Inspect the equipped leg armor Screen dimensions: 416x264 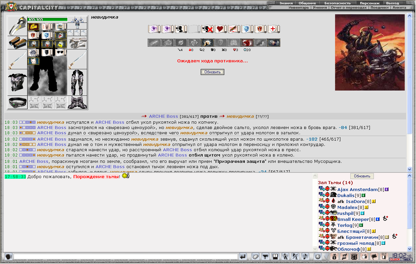tap(77, 83)
